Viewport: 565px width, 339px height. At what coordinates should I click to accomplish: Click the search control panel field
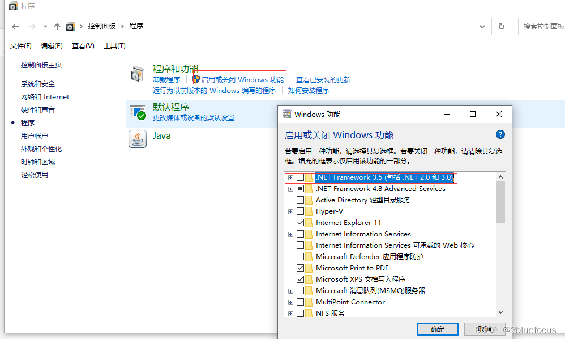(x=542, y=26)
